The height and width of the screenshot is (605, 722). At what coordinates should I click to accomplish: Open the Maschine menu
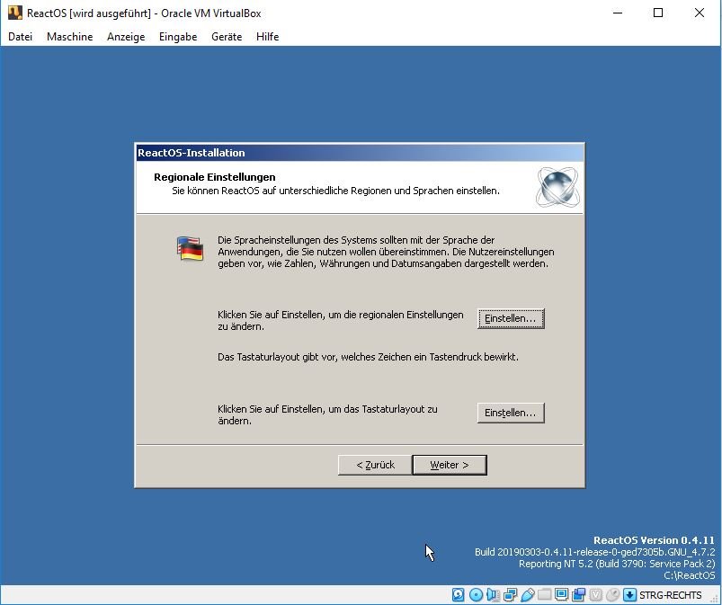[69, 37]
